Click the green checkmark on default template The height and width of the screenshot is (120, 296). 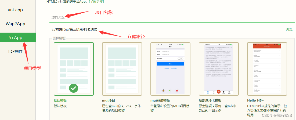[74, 88]
